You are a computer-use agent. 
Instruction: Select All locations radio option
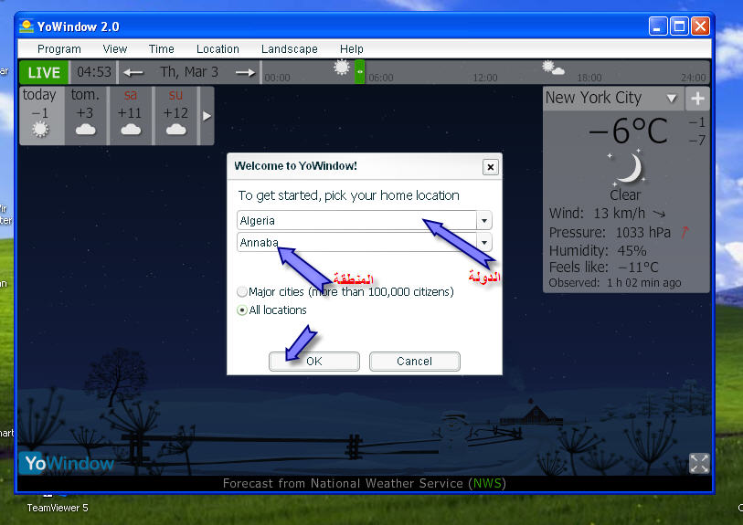point(242,310)
